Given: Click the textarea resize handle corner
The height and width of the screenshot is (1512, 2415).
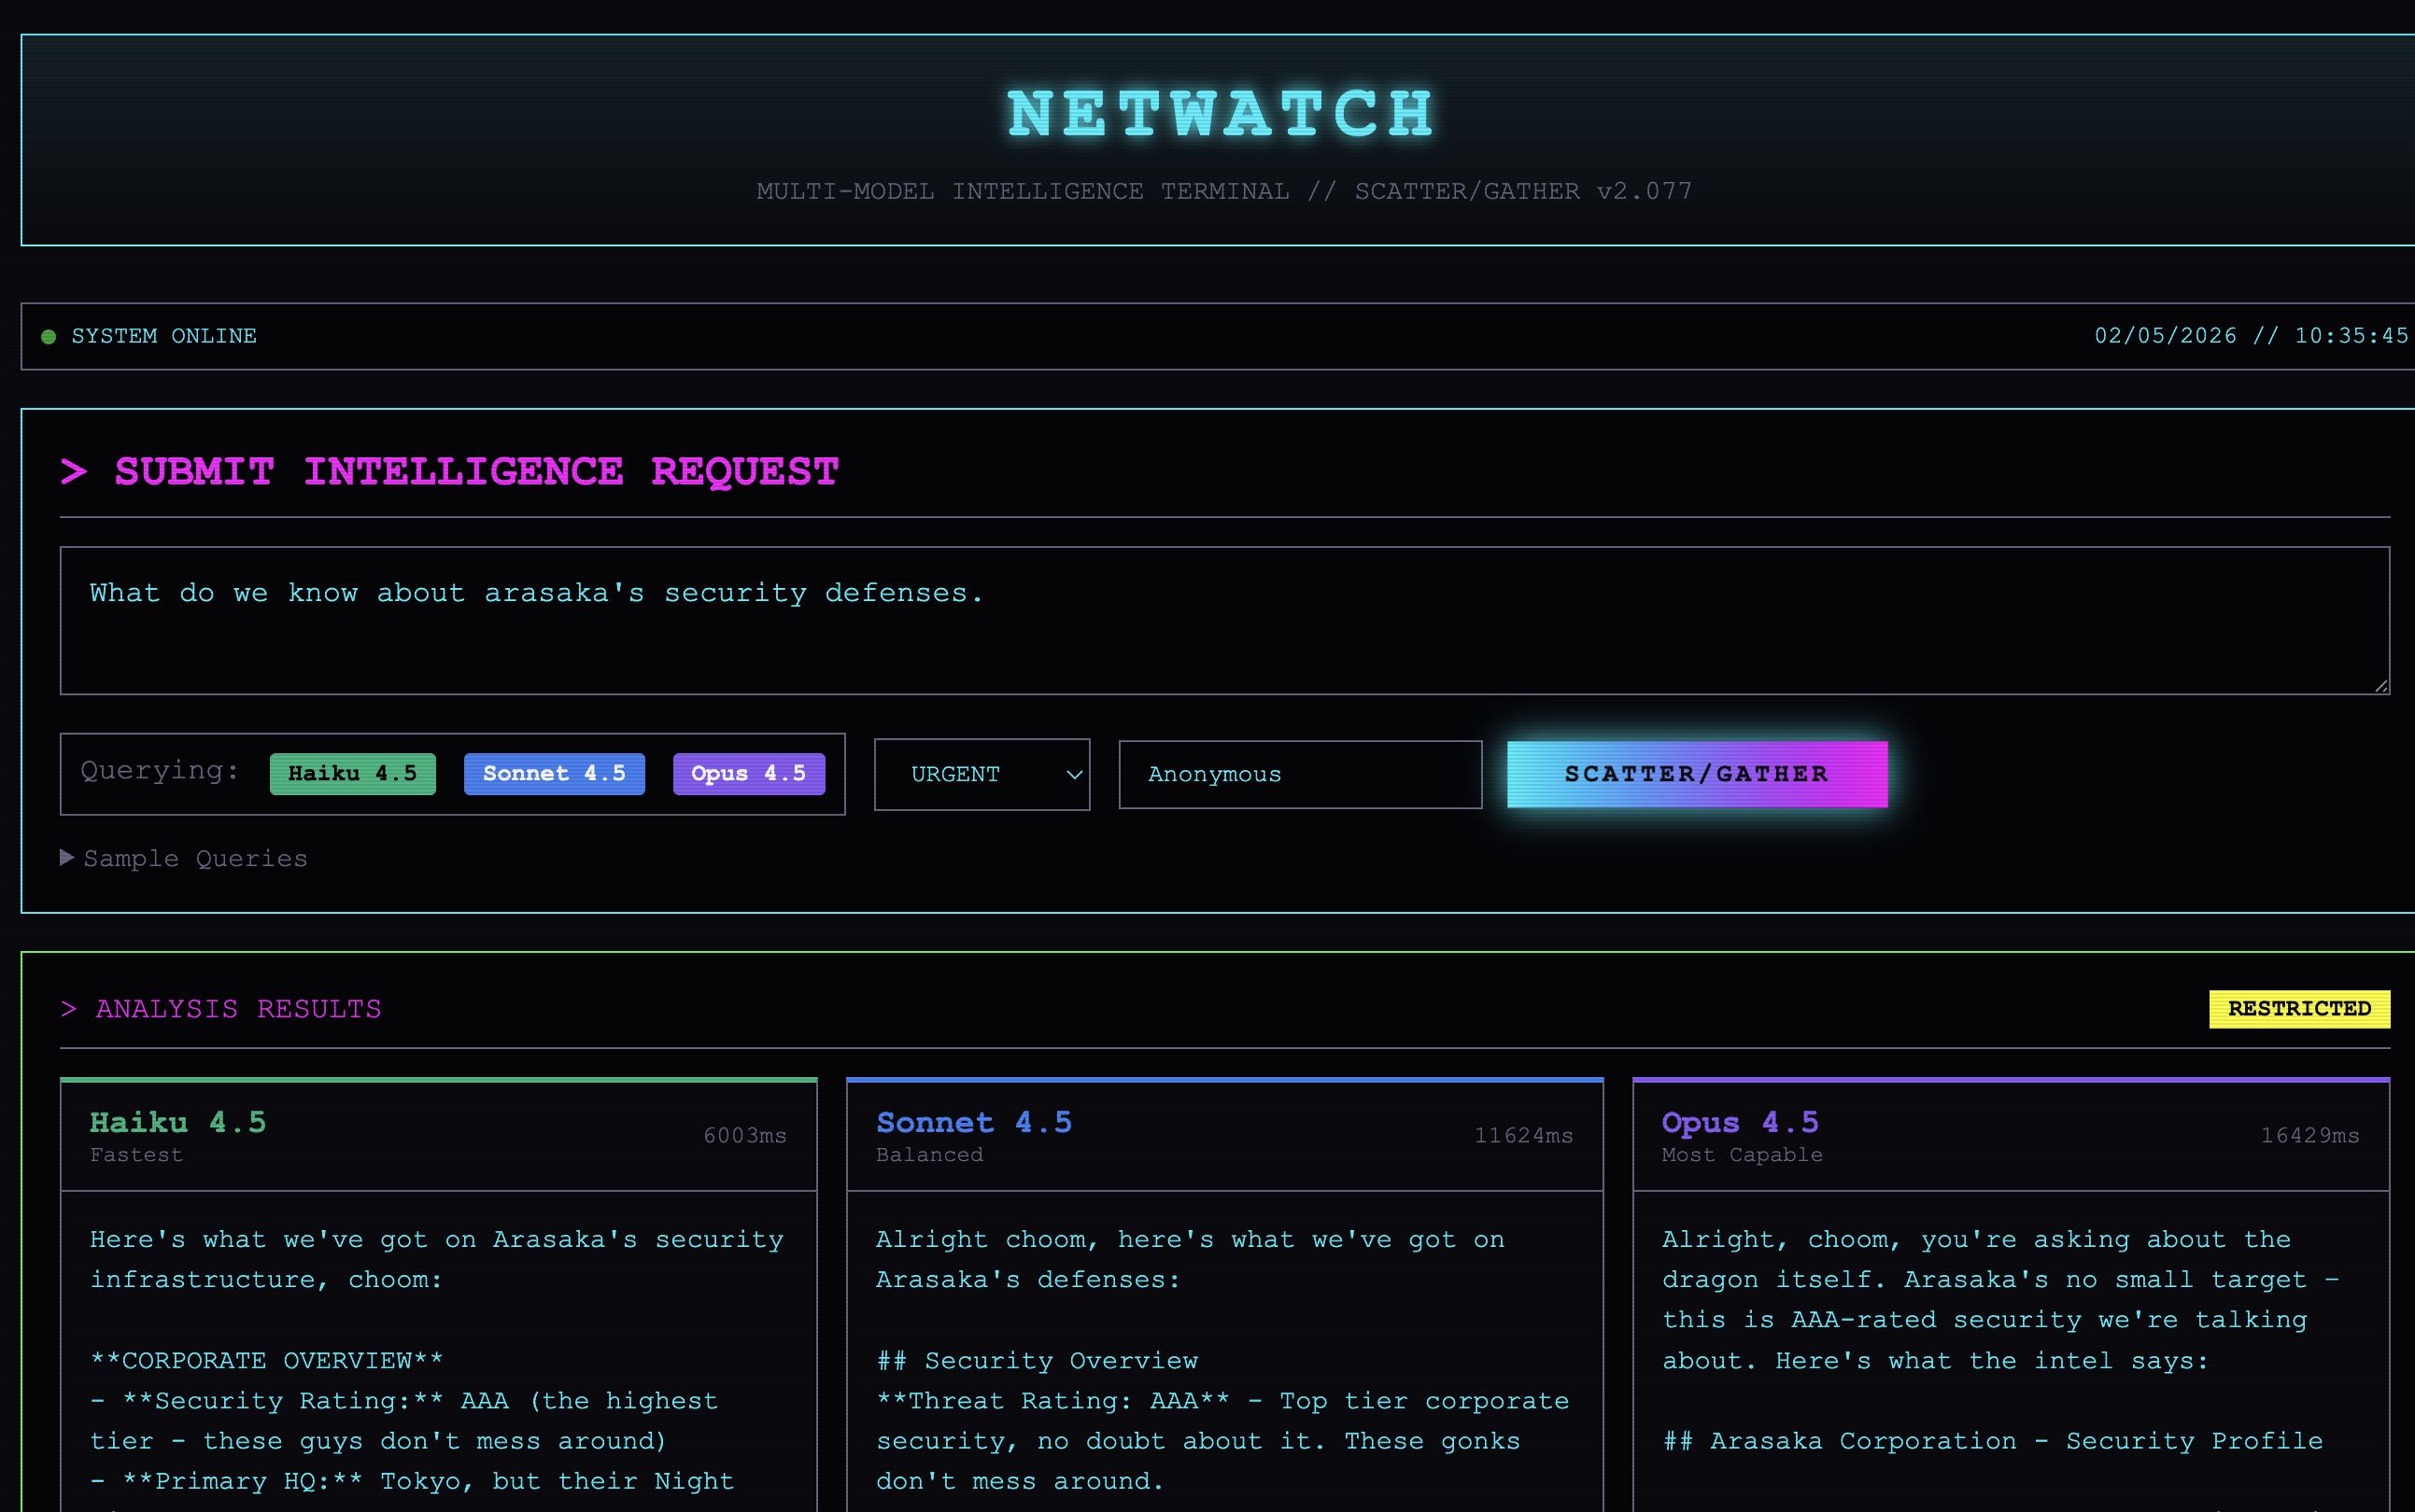Looking at the screenshot, I should click(2381, 686).
